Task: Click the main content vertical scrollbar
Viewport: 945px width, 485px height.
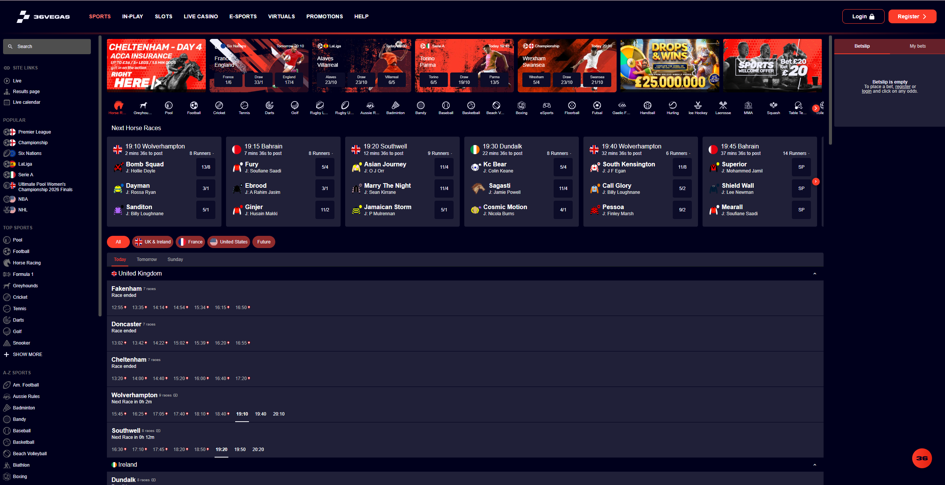Action: coord(830,90)
